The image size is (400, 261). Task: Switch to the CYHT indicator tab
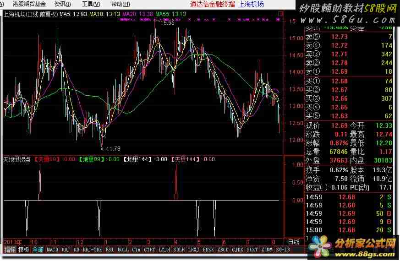[x=149, y=250]
